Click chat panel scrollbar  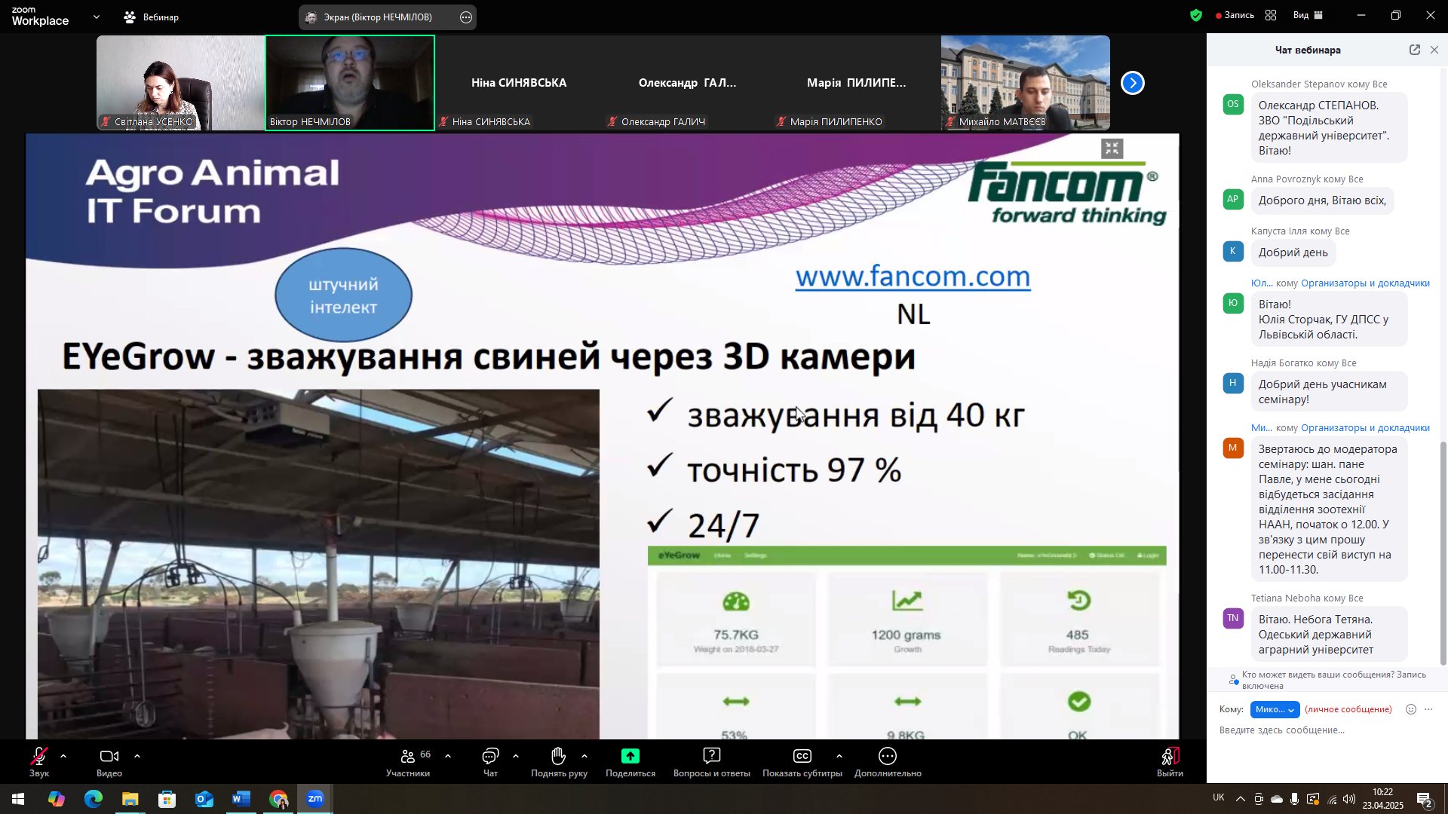point(1443,554)
